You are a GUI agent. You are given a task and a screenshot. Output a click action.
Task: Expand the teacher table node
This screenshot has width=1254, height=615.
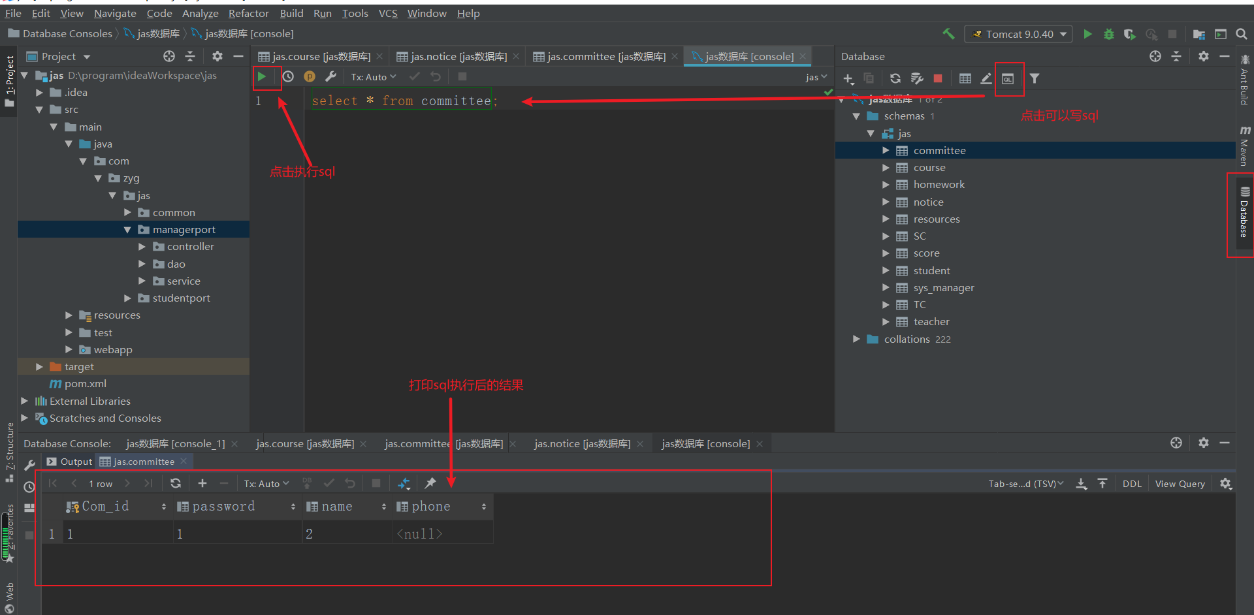886,322
